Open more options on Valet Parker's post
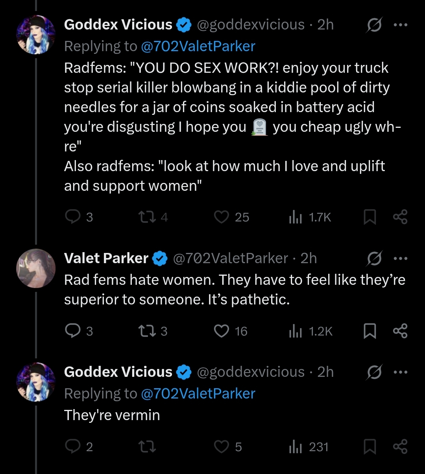This screenshot has height=474, width=425. (x=400, y=258)
